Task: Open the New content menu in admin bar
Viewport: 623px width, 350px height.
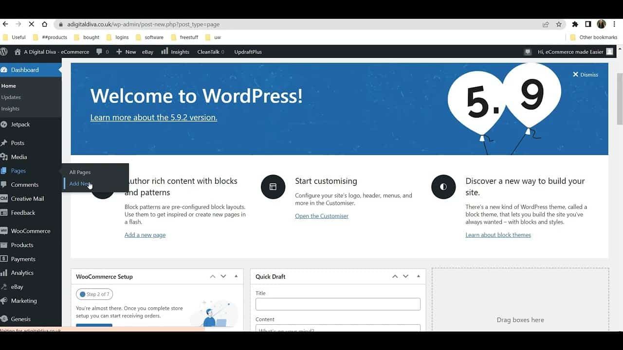Action: pyautogui.click(x=126, y=52)
